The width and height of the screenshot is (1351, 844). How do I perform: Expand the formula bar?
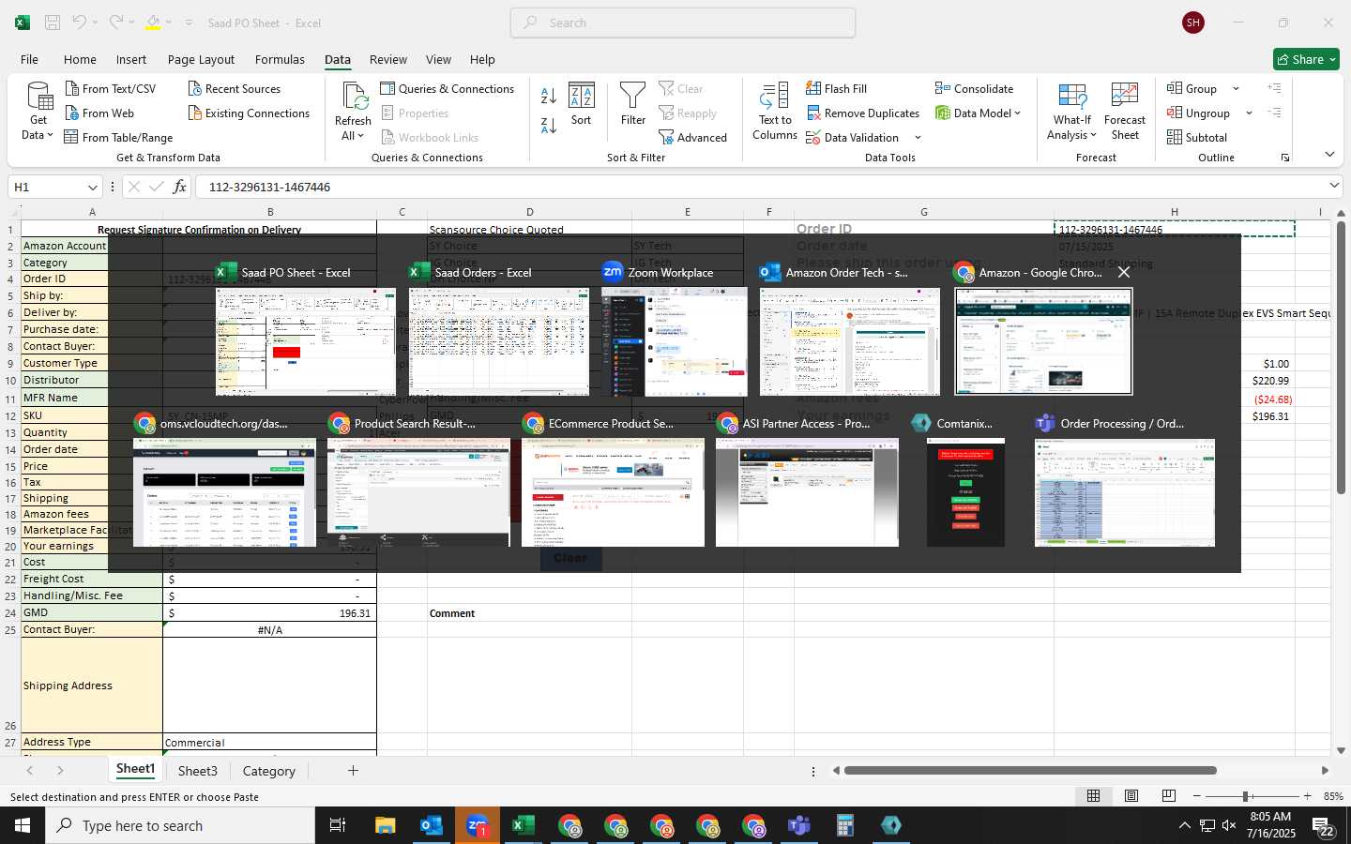1334,186
